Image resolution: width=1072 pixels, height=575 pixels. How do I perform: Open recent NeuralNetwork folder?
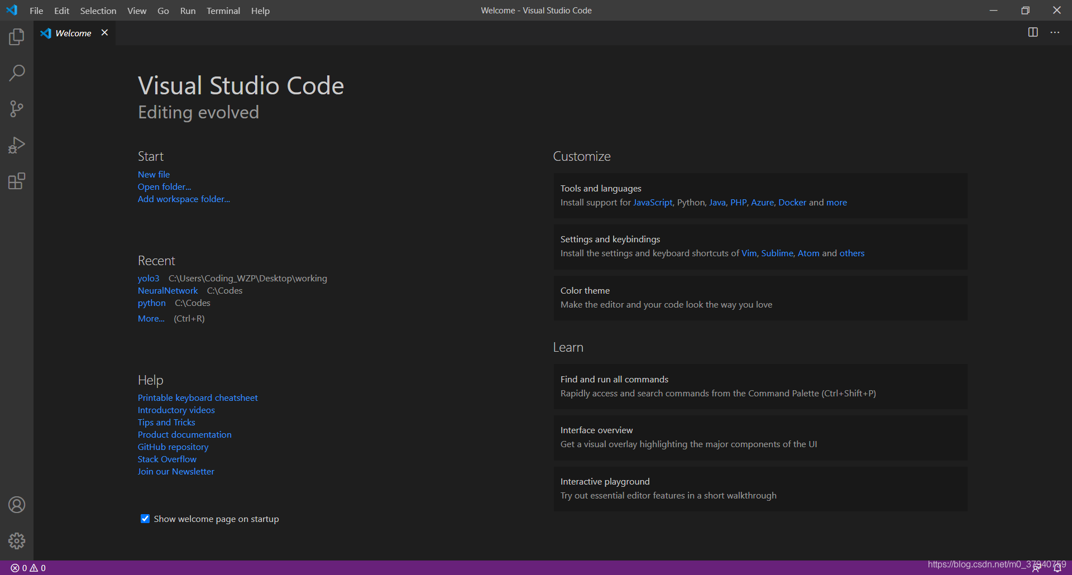(x=167, y=290)
